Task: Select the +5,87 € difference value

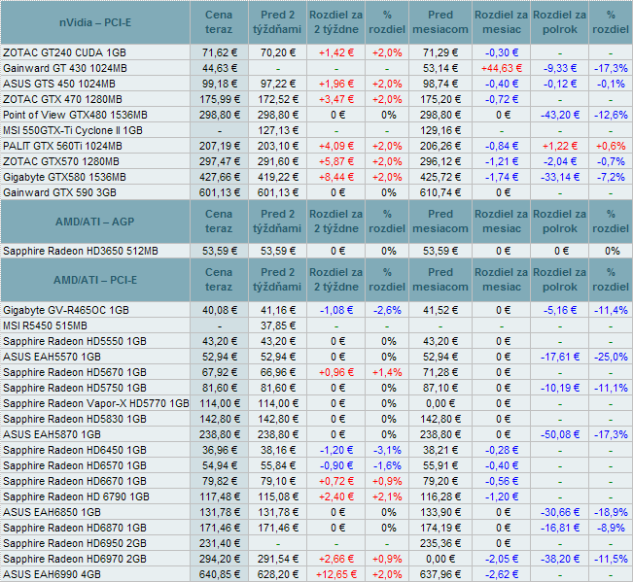Action: pos(336,161)
